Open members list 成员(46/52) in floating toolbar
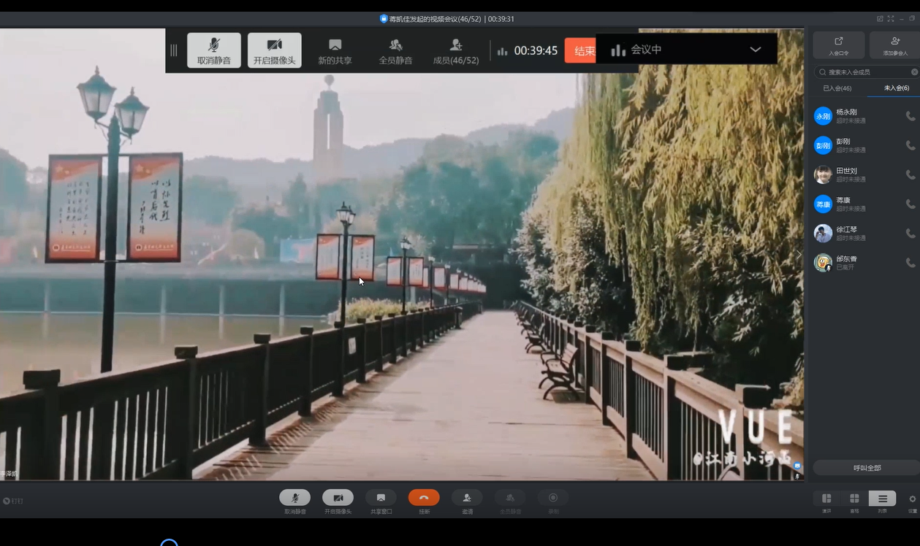 [x=456, y=50]
